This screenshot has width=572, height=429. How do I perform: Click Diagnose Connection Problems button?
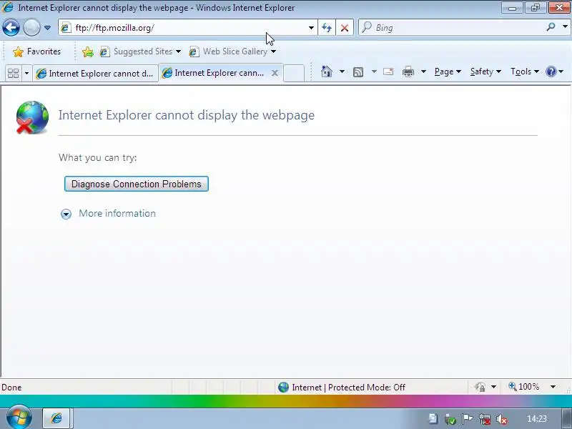tap(137, 184)
